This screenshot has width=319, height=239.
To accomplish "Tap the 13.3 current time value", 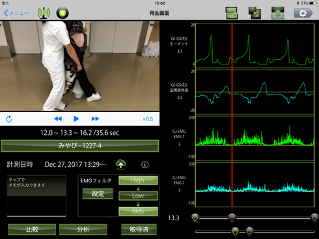I will pos(174,218).
